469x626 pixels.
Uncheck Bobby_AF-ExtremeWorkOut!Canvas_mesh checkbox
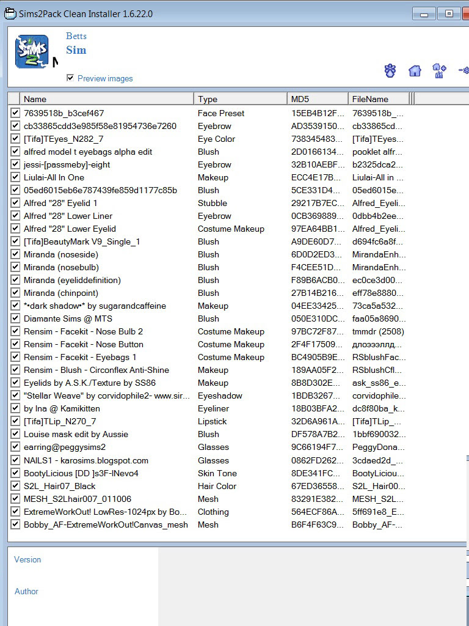pyautogui.click(x=15, y=525)
